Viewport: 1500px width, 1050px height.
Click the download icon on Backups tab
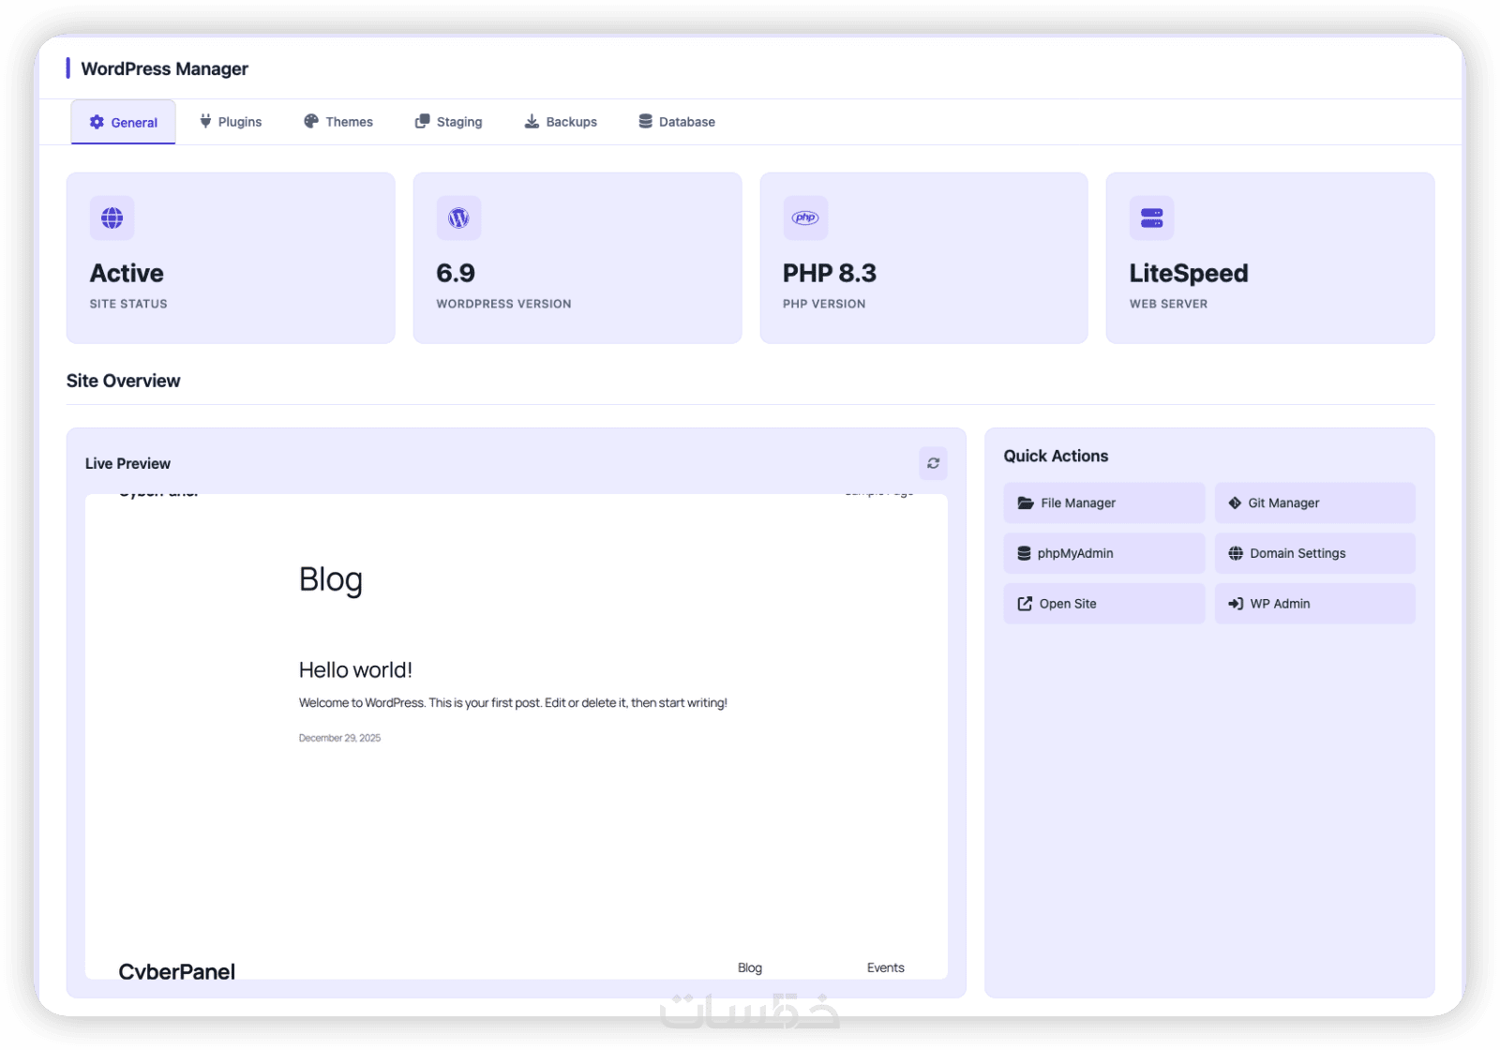tap(532, 121)
